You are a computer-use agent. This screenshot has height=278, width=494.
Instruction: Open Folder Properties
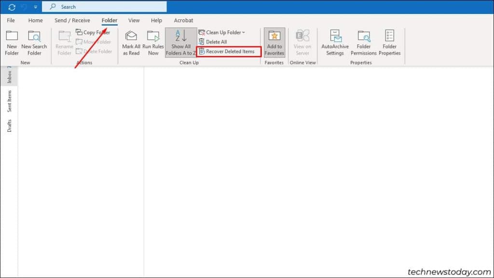pyautogui.click(x=389, y=42)
